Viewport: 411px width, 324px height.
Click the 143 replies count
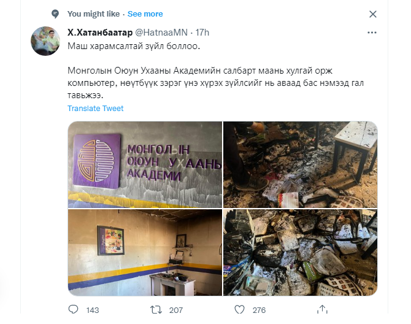93,310
